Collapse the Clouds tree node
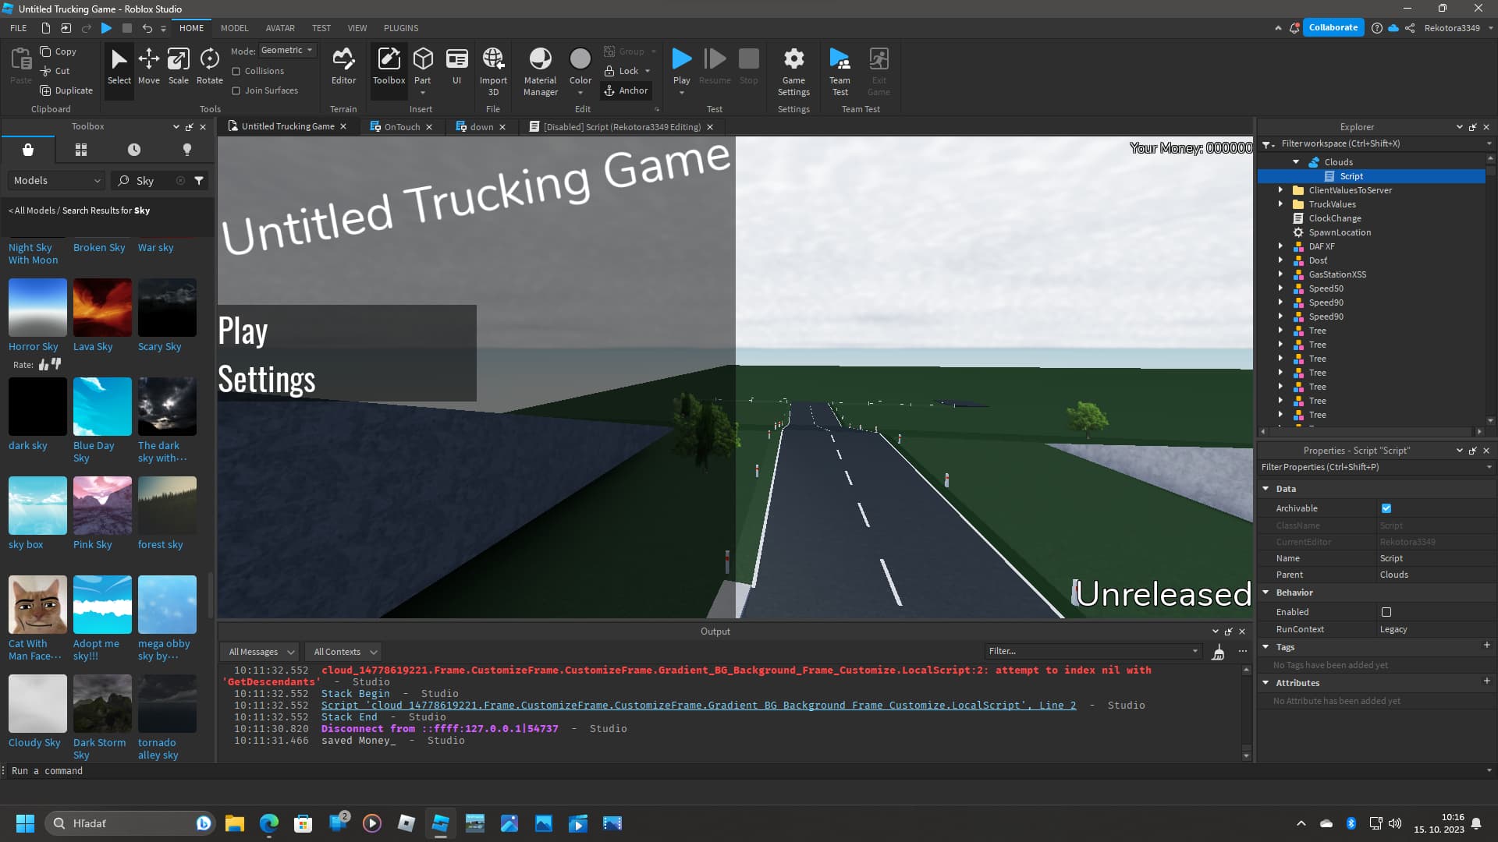Viewport: 1498px width, 842px height. (x=1296, y=162)
